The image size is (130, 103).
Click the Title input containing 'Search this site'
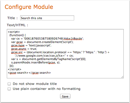tap(47, 18)
